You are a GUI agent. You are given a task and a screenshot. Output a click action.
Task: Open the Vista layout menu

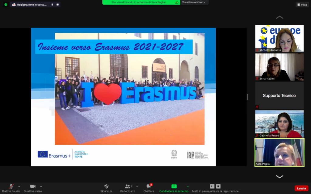pos(302,5)
